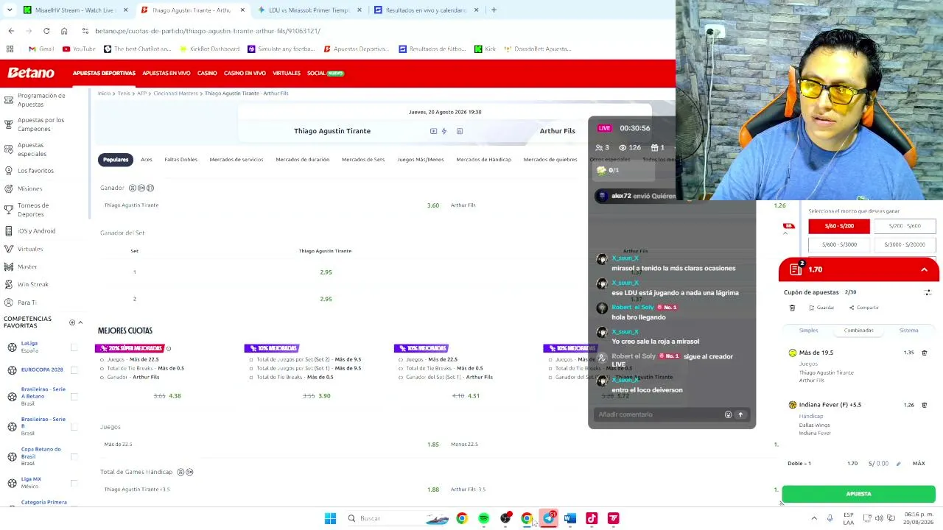Open the Mercados de Sets tab
This screenshot has height=530, width=943.
tap(362, 160)
